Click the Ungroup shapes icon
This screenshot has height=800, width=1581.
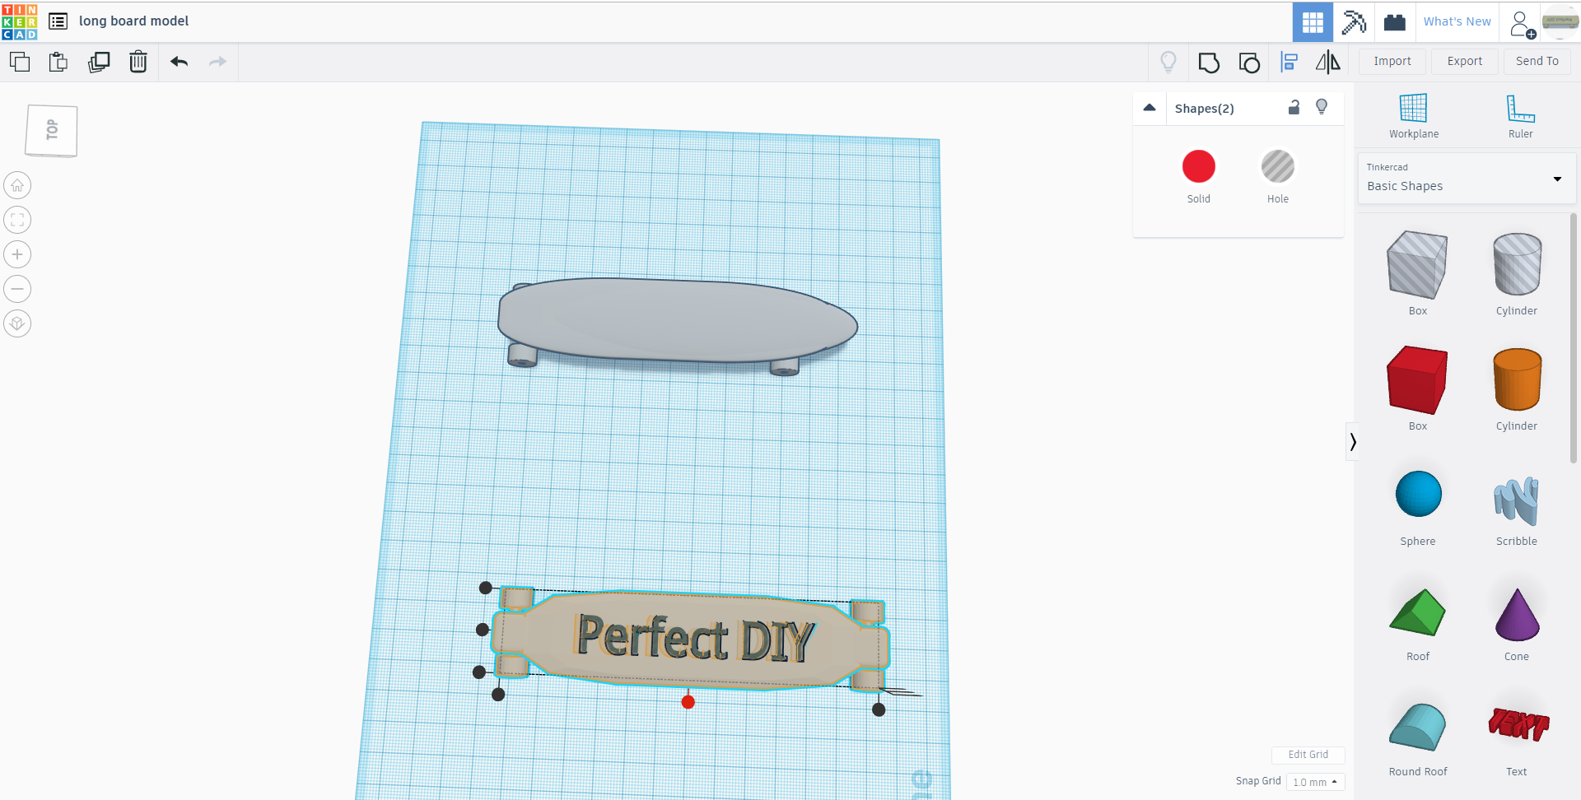coord(1249,63)
